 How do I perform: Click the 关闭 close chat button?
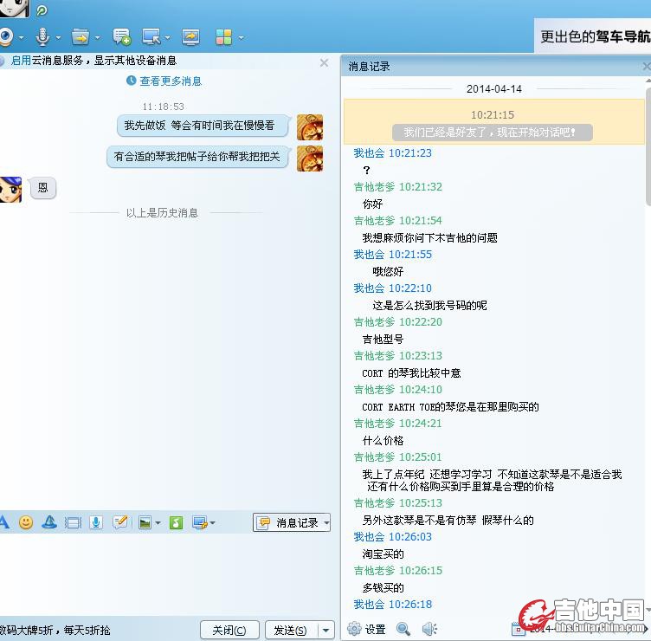coord(229,630)
